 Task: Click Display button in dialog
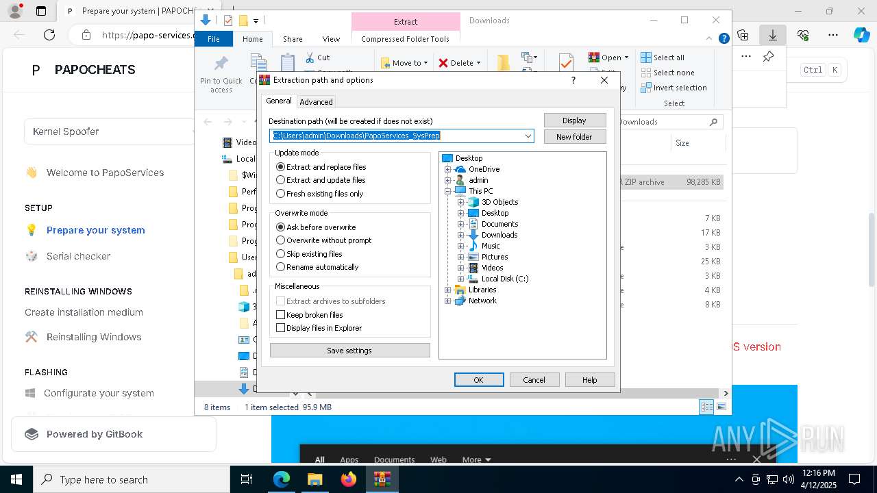coord(574,121)
